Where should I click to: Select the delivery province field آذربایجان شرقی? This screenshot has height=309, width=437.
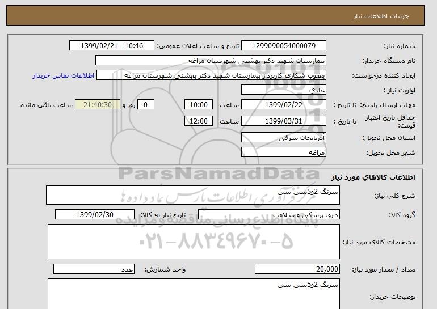tap(283, 138)
